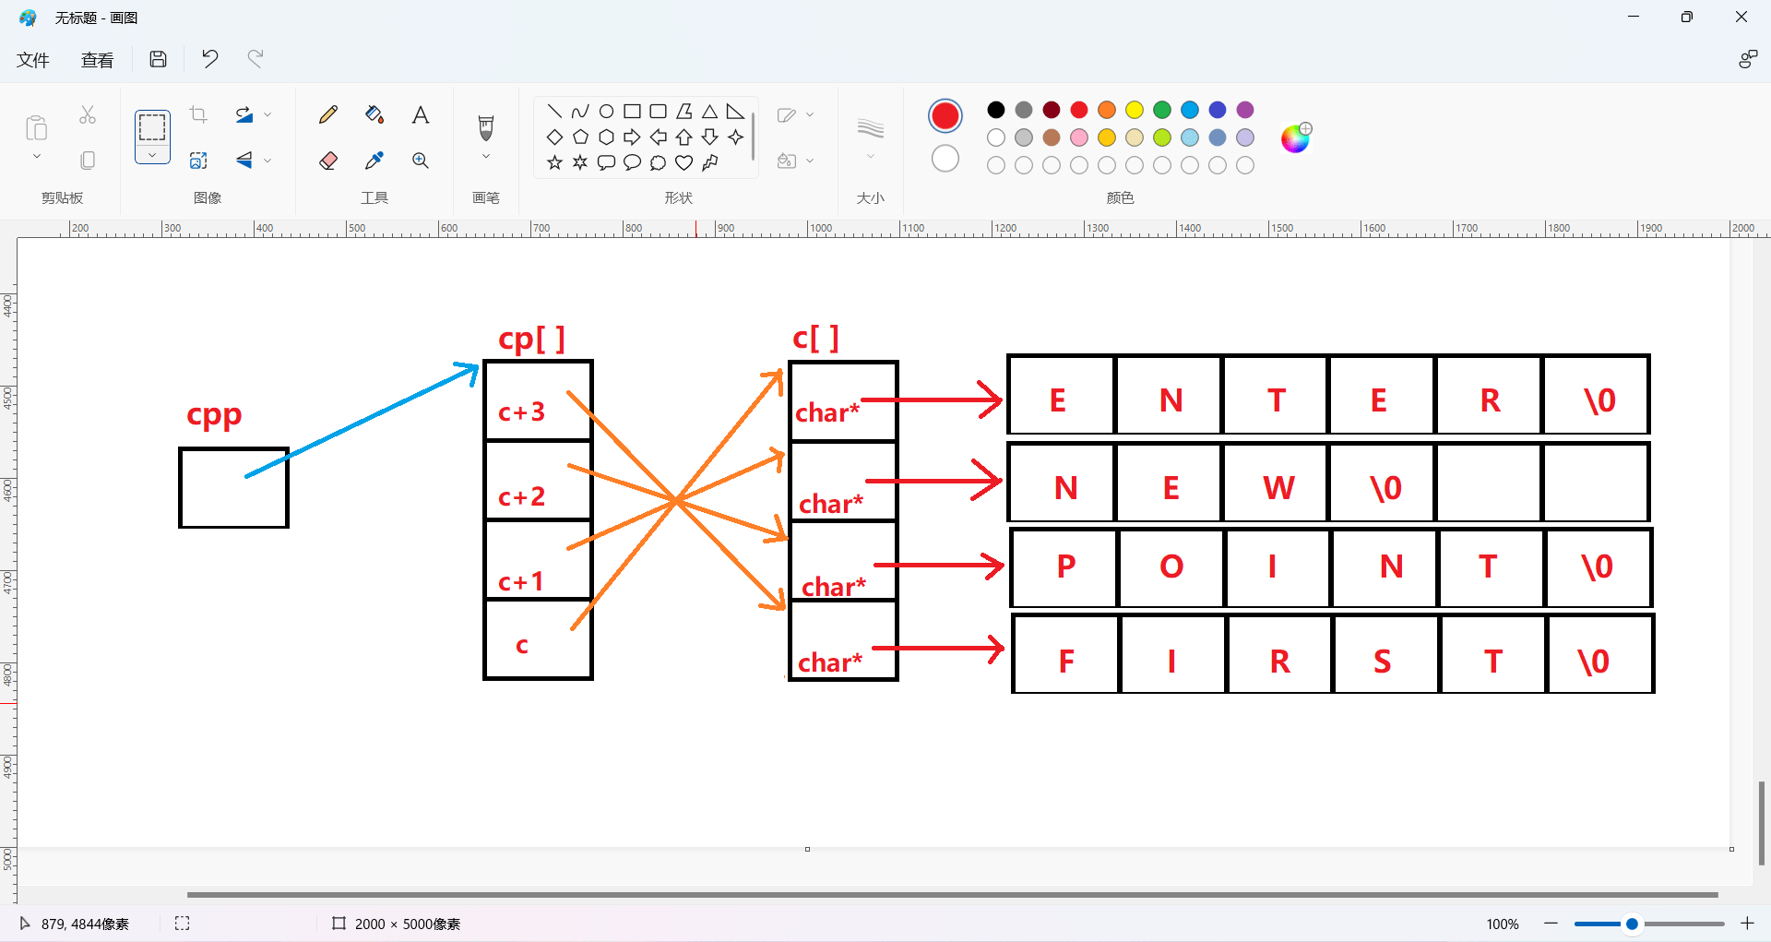Image resolution: width=1771 pixels, height=942 pixels.
Task: Expand the Brushes dropdown arrow
Action: point(486,157)
